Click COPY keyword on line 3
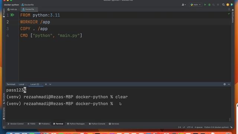 click(25, 29)
